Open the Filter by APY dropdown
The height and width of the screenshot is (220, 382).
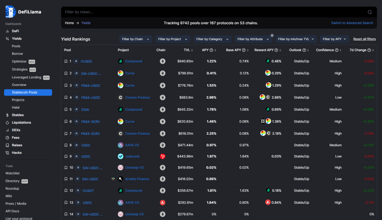[x=334, y=39]
